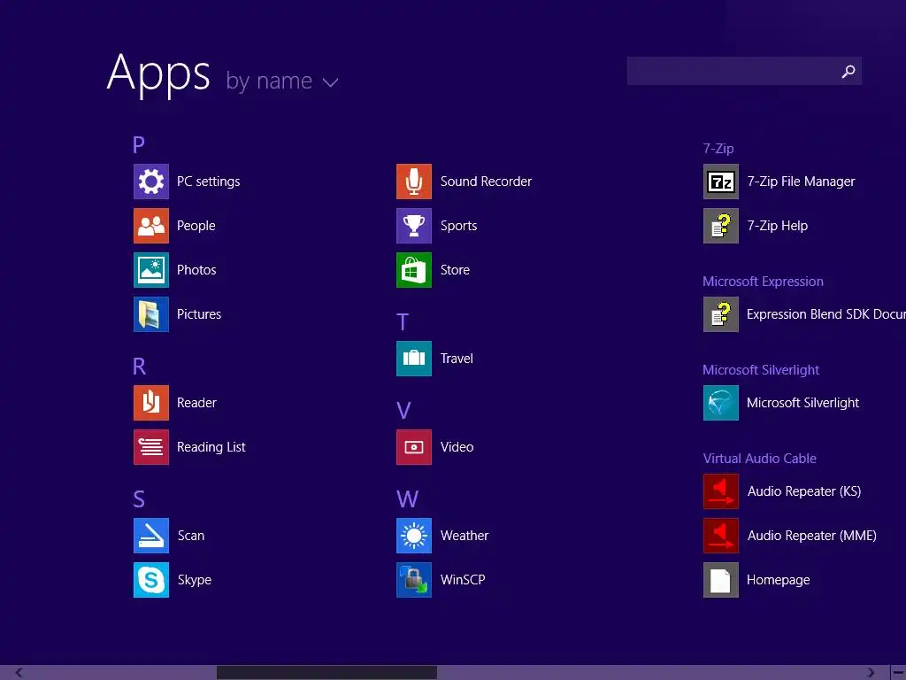The height and width of the screenshot is (680, 906).
Task: Click the 'WinSCP' text label
Action: [x=463, y=579]
